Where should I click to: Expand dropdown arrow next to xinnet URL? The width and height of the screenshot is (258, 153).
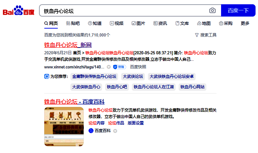(109, 67)
